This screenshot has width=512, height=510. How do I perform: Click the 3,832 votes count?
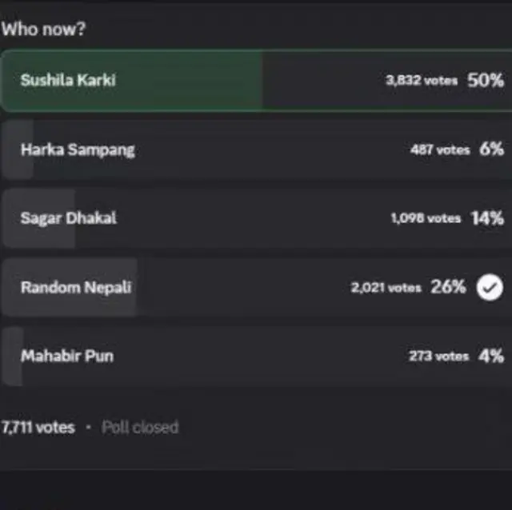422,81
